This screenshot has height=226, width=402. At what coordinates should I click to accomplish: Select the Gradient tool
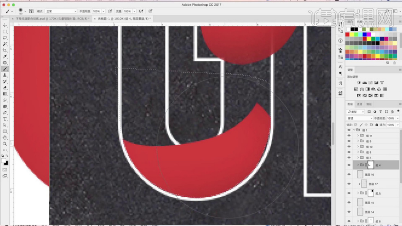(5, 94)
